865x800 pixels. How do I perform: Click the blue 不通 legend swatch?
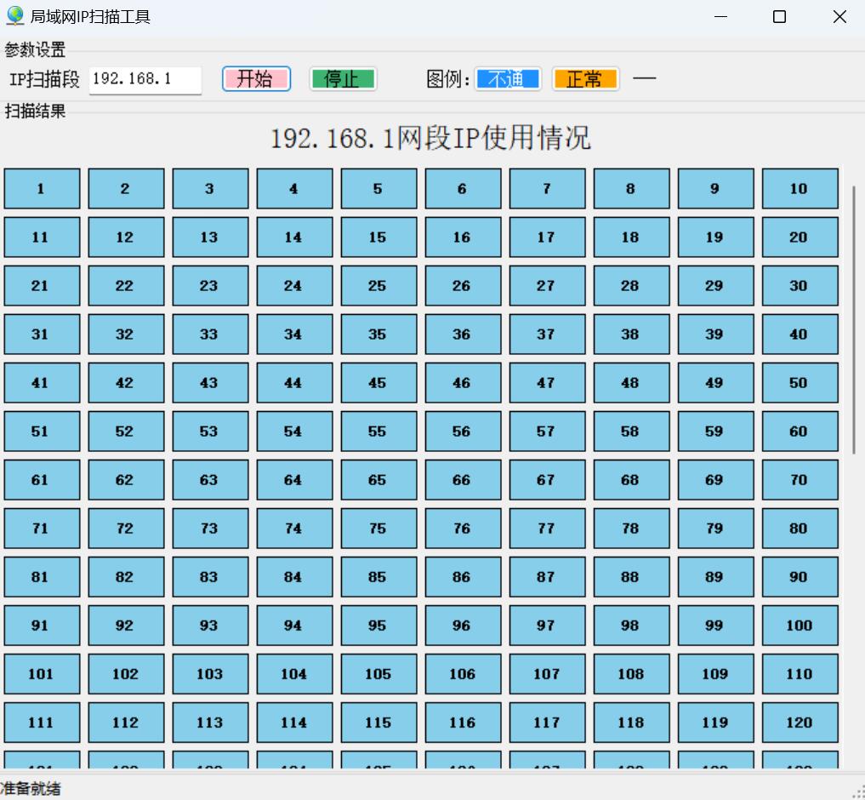click(508, 79)
